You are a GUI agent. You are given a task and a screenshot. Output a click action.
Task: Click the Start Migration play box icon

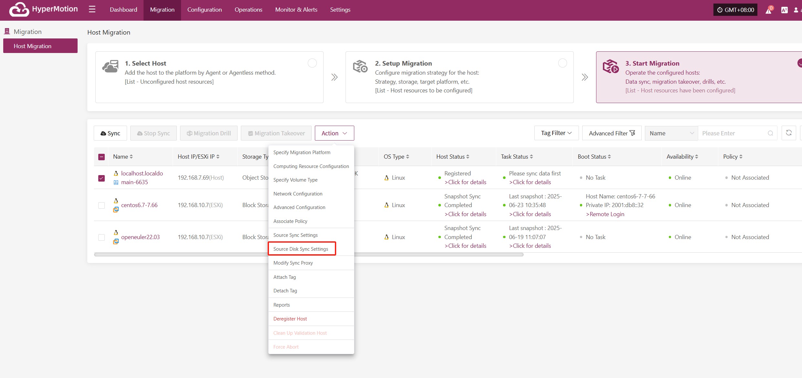click(611, 66)
